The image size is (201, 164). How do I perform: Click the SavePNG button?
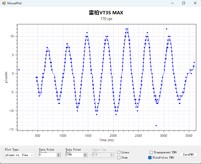coord(188,154)
